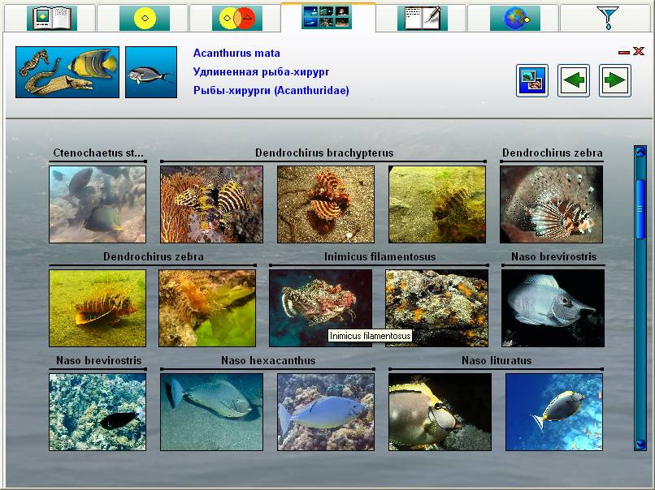Click the picture slideshow icon button

(531, 80)
